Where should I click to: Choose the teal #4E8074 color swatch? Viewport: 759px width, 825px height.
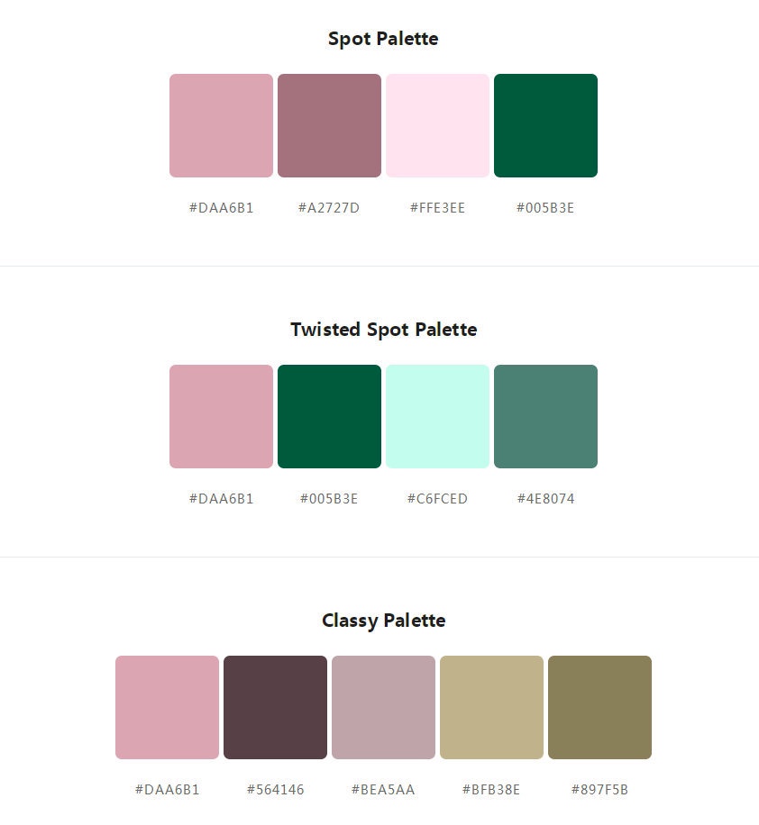click(x=545, y=416)
